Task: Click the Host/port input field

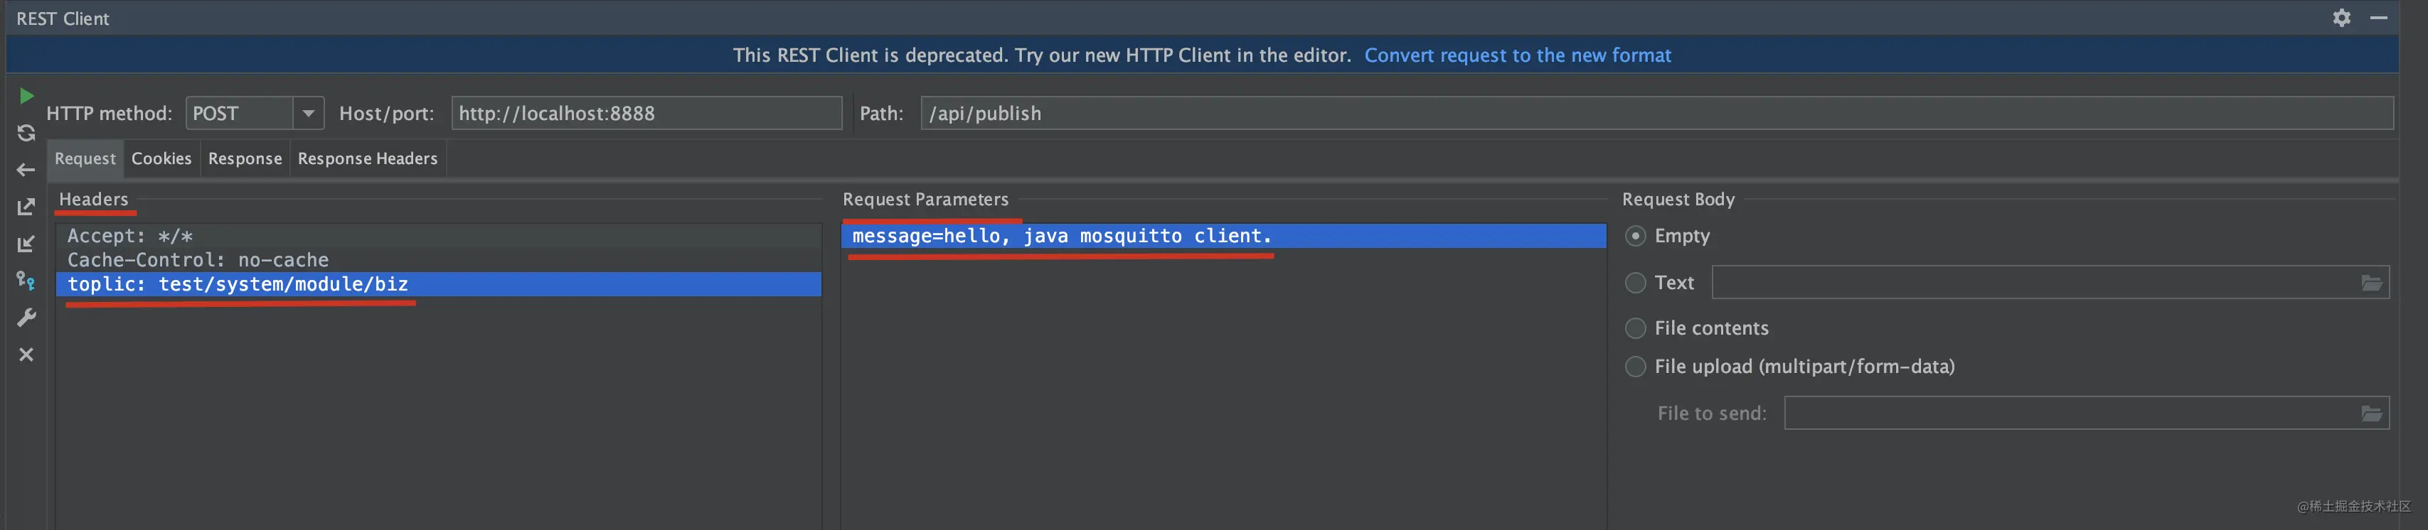Action: [x=646, y=114]
